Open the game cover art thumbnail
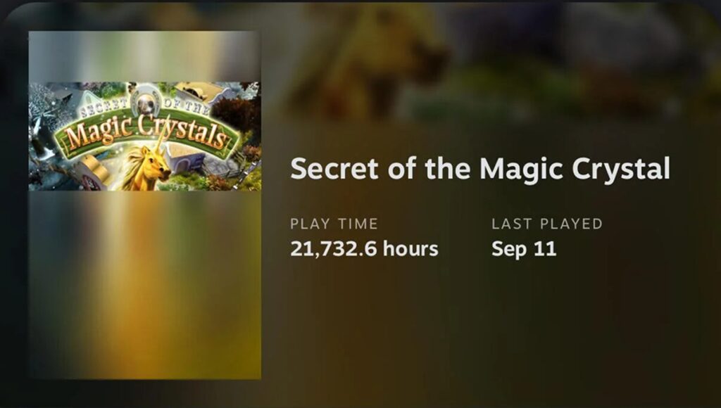 pyautogui.click(x=145, y=136)
